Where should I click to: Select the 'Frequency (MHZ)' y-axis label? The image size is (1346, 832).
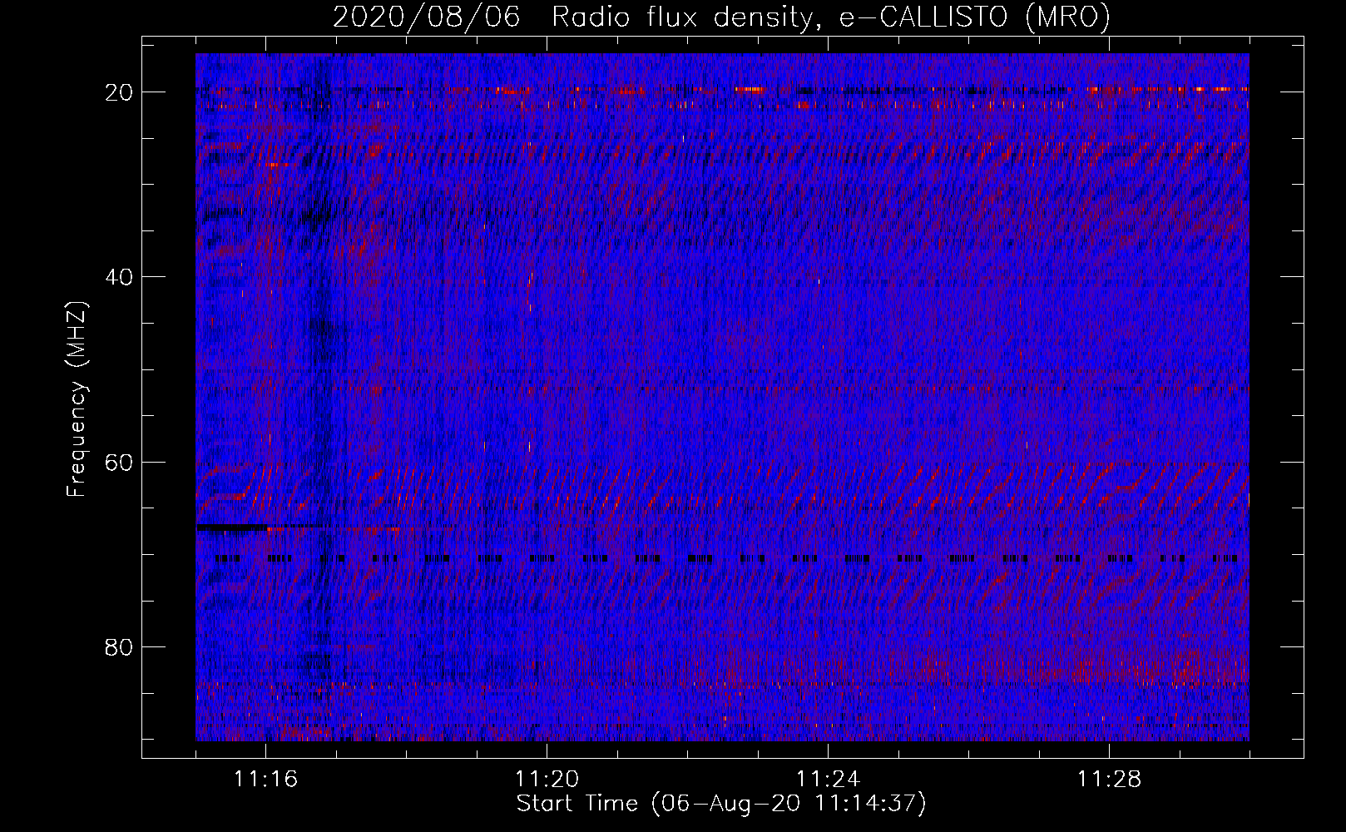coord(77,399)
